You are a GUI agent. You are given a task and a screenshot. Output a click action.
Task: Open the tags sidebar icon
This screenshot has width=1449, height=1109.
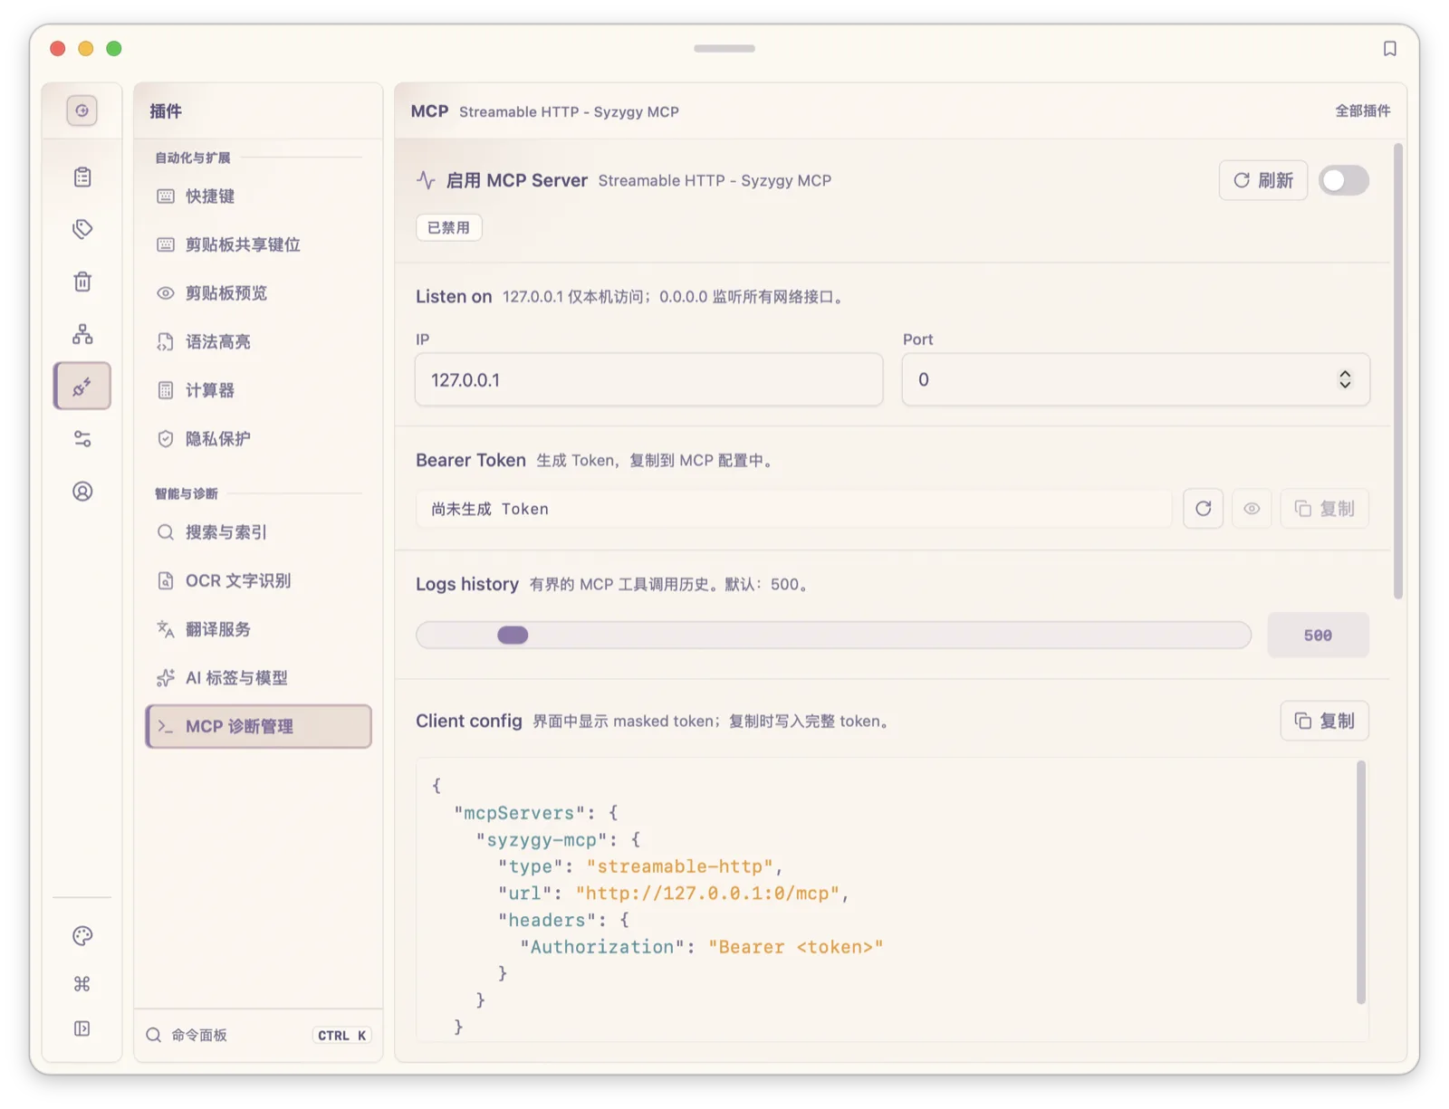point(82,229)
